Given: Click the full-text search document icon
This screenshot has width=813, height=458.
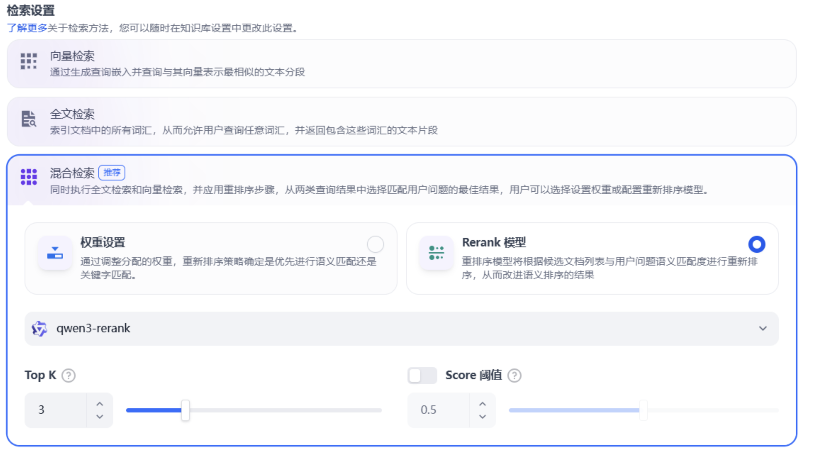Looking at the screenshot, I should tap(29, 119).
